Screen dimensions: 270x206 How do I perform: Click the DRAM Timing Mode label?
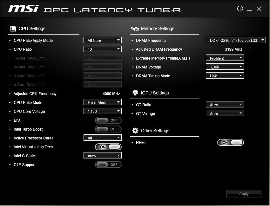click(153, 76)
